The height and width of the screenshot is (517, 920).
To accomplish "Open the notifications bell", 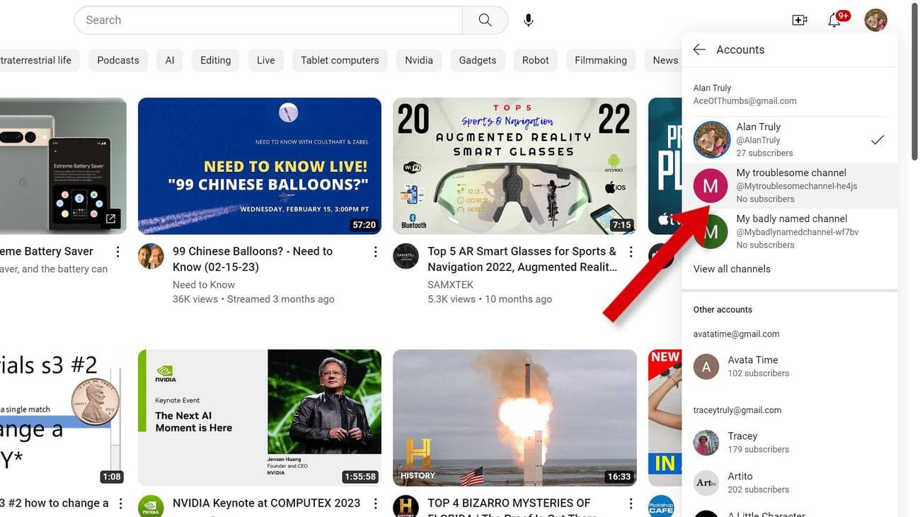I will click(834, 21).
